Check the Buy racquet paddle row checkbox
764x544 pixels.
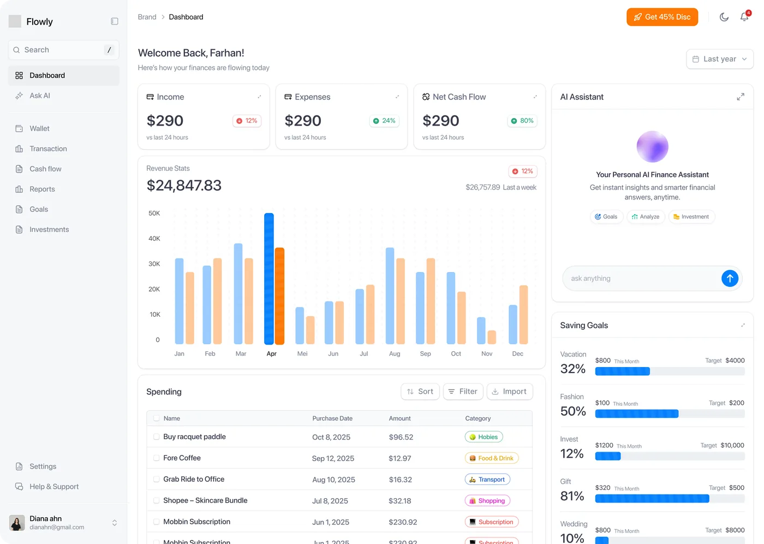click(x=157, y=437)
